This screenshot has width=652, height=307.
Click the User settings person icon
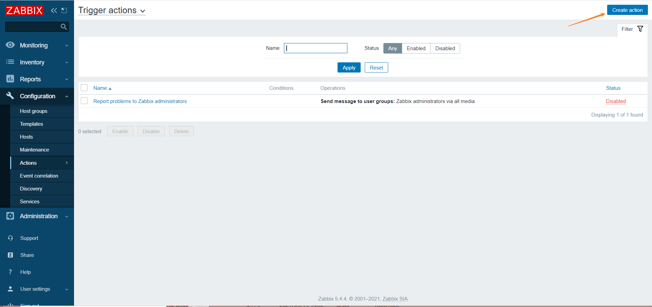pos(11,289)
